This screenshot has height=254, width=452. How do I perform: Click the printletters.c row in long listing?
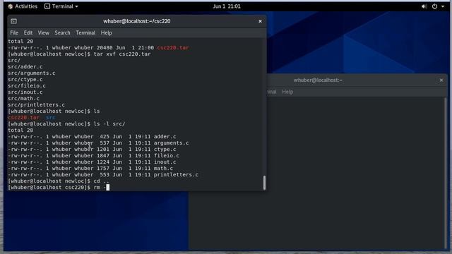[x=103, y=174]
